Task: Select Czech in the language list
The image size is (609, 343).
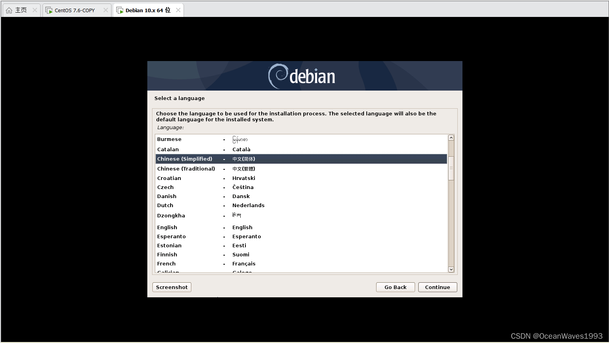Action: point(301,187)
